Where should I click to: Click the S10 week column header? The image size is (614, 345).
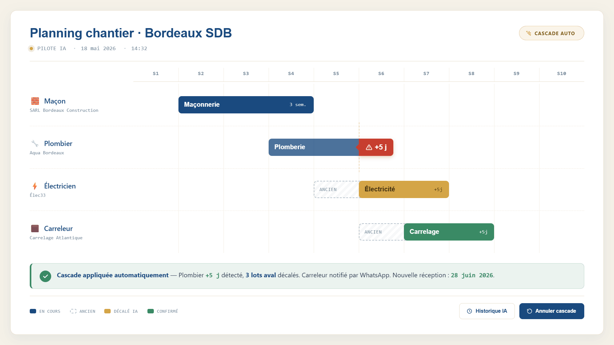coord(562,73)
